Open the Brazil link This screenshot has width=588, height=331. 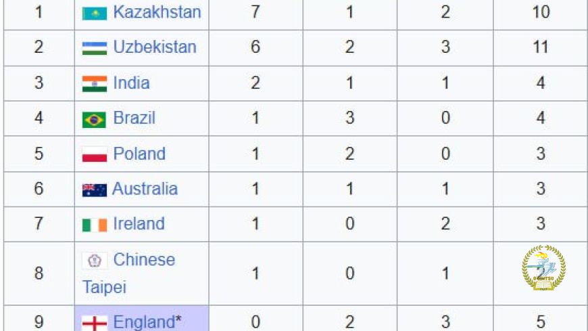click(134, 118)
